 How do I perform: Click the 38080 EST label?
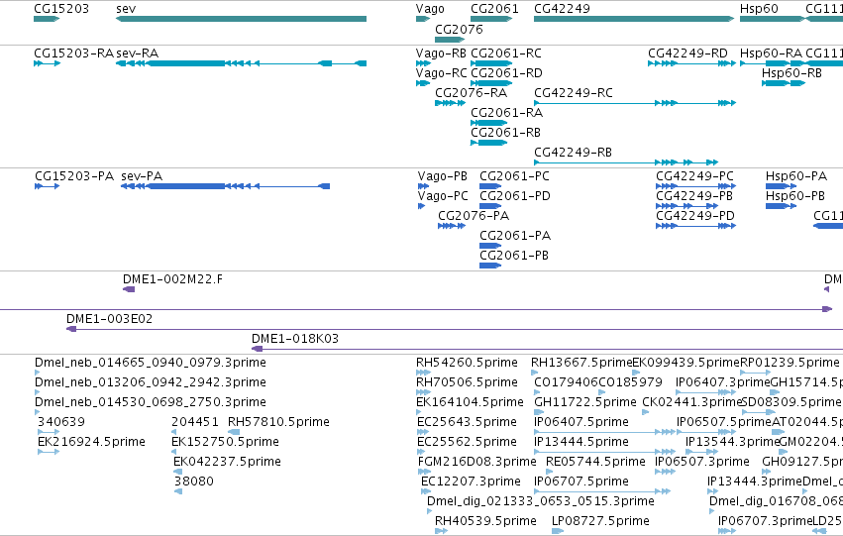coord(193,482)
